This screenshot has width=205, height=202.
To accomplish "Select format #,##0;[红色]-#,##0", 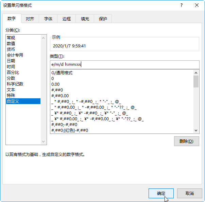I will (122, 130).
